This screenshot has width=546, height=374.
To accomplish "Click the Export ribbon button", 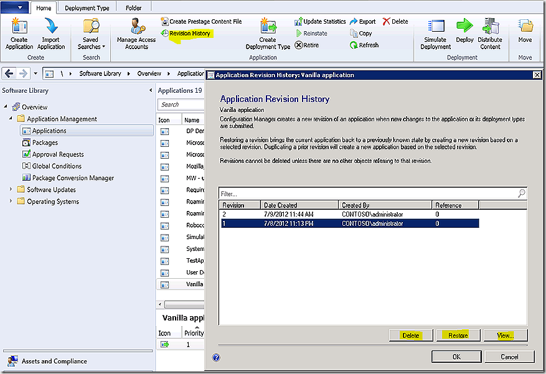I will [362, 22].
